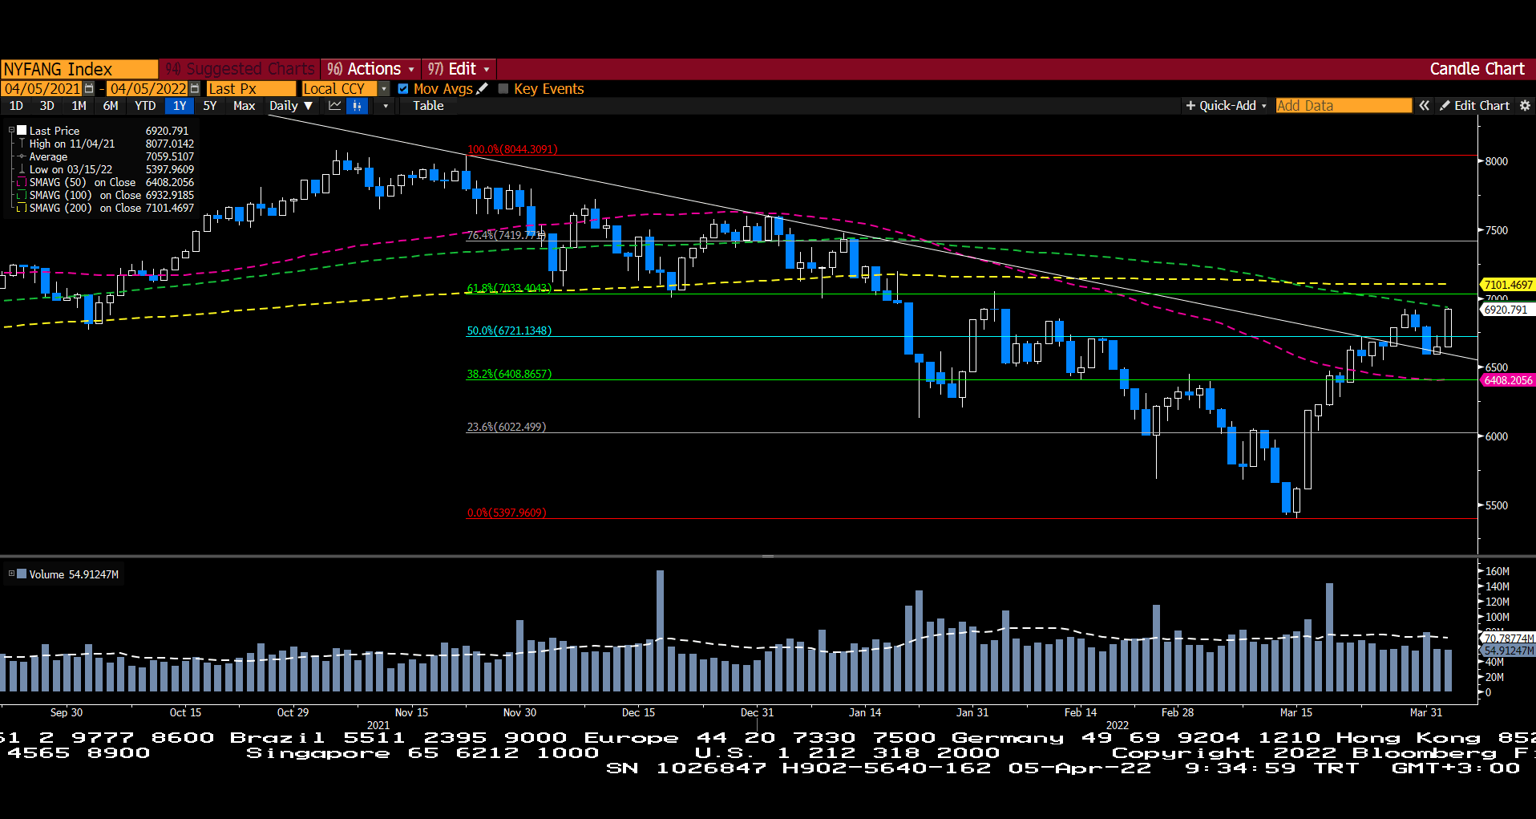Open the Edit dropdown menu
The image size is (1536, 819).
click(459, 69)
